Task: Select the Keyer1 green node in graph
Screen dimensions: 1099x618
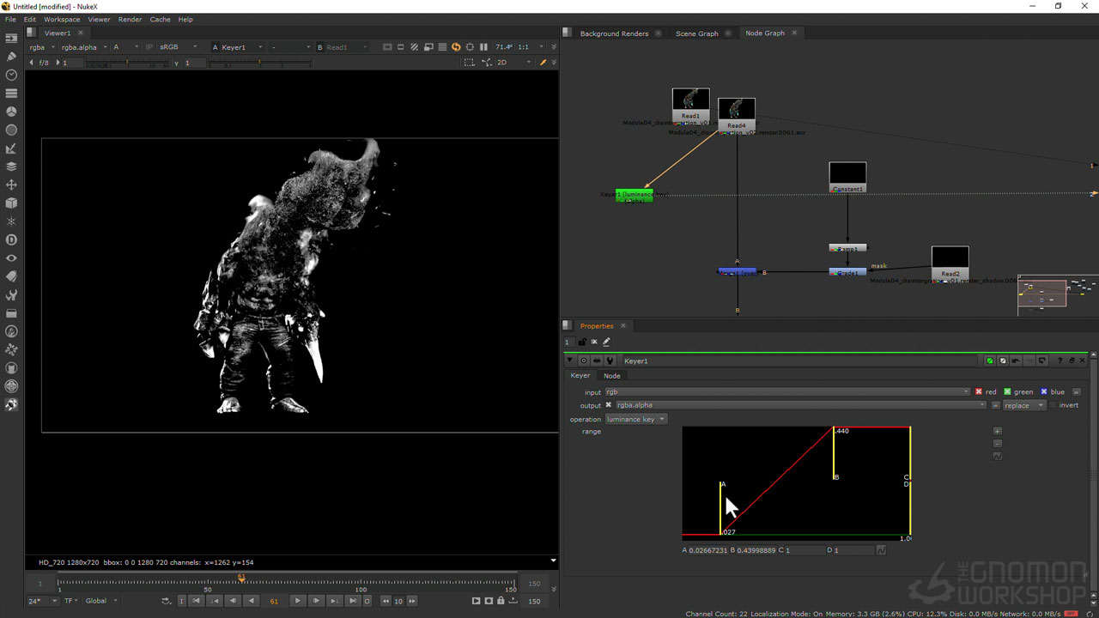Action: coord(635,196)
